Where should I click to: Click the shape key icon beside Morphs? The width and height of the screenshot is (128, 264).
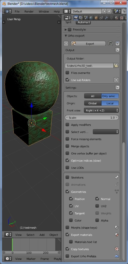click(x=117, y=227)
